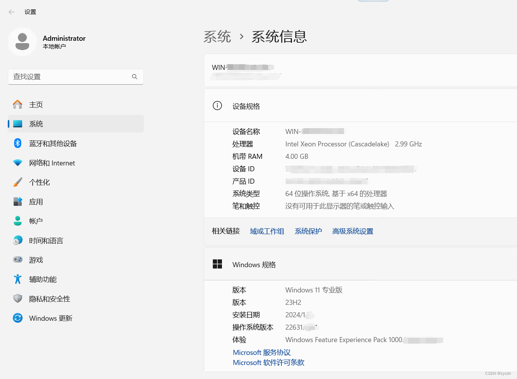Click the 游戏 controller icon
The width and height of the screenshot is (517, 379).
point(17,259)
